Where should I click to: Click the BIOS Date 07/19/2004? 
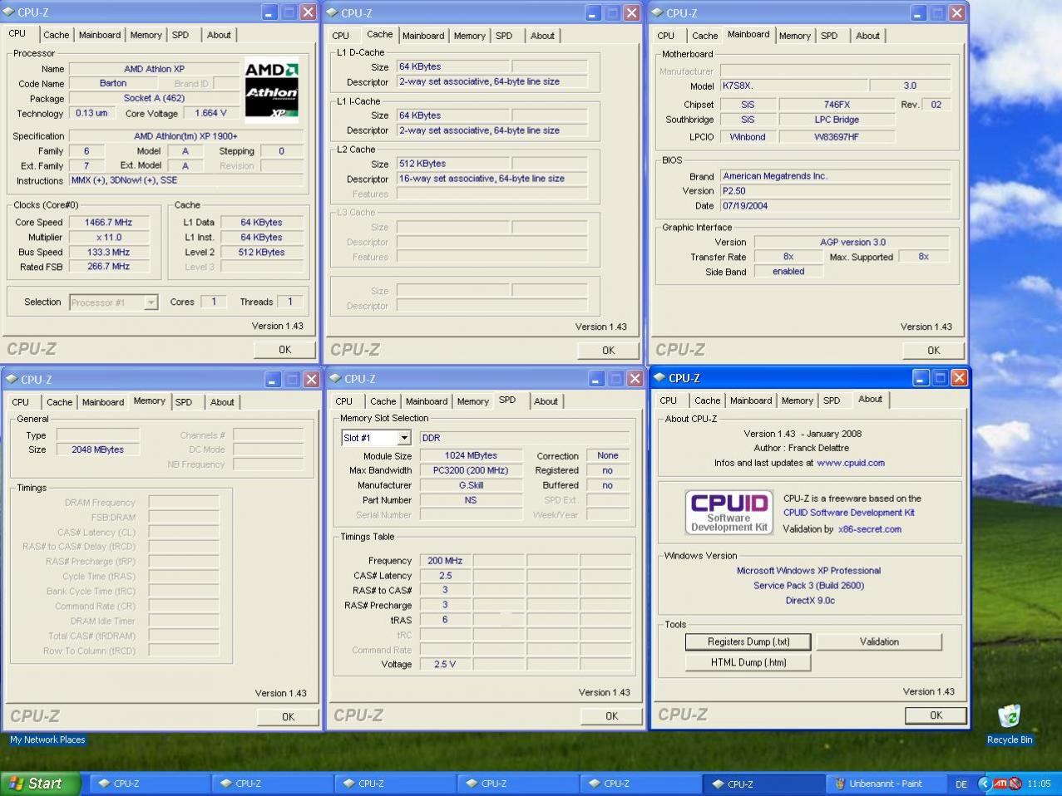[834, 206]
